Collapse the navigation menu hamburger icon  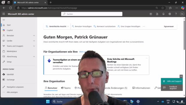(x=4, y=20)
